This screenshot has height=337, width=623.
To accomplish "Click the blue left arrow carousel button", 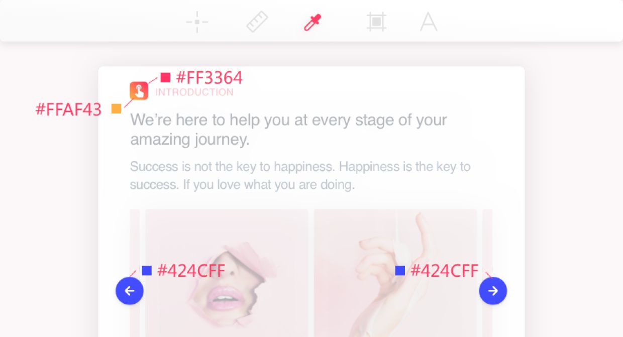I will [x=130, y=291].
